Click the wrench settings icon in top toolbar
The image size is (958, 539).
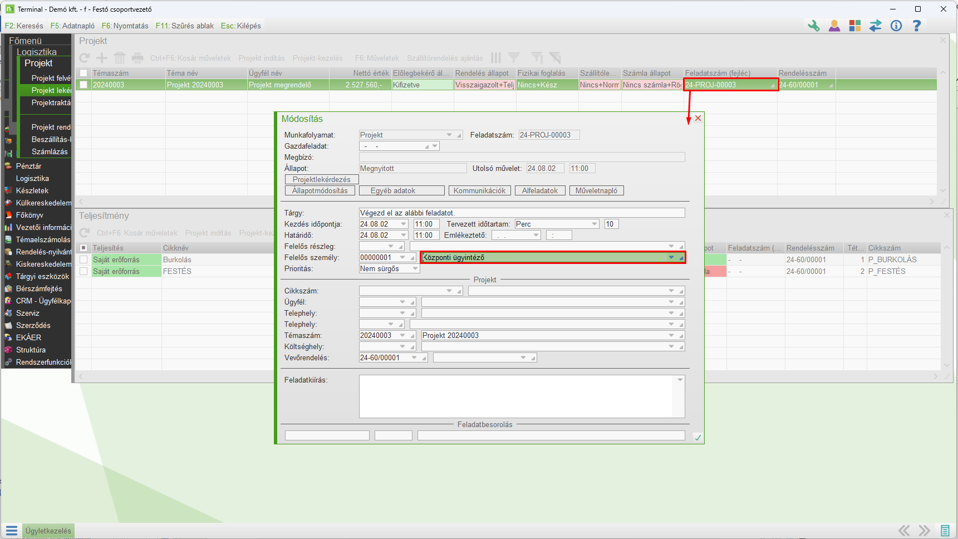tap(813, 26)
